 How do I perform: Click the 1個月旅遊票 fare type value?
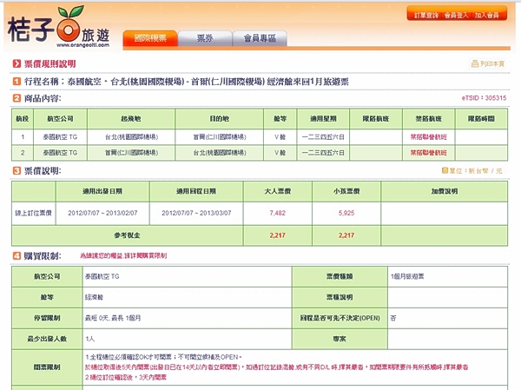click(x=407, y=276)
